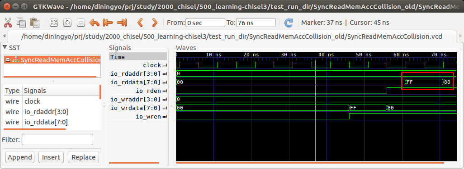
Task: Click the Zoom Undo back arrow
Action: pyautogui.click(x=95, y=23)
